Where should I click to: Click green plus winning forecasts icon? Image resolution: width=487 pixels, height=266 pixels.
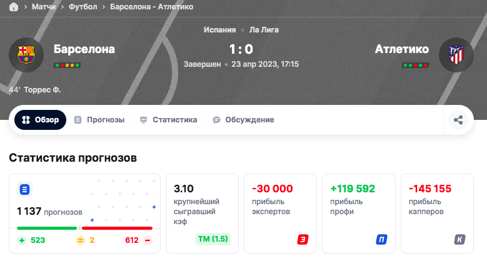(x=22, y=240)
